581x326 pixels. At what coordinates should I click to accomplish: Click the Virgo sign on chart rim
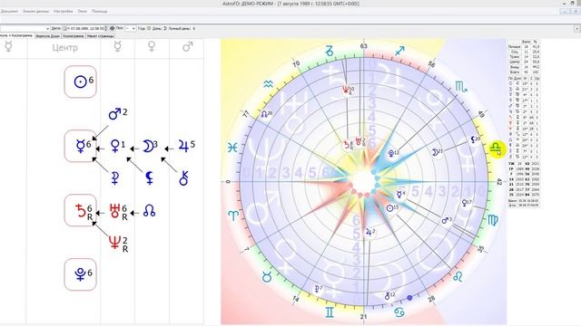point(493,220)
